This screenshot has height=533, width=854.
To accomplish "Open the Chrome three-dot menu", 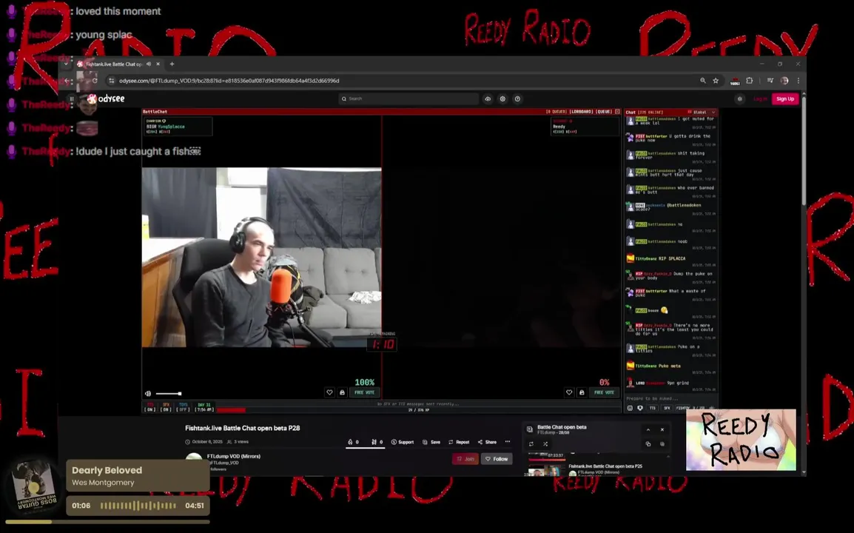I will pos(798,81).
